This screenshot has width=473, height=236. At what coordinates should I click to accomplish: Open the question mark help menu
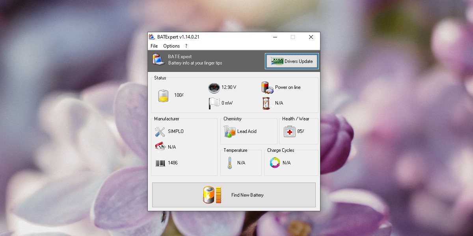tap(186, 46)
